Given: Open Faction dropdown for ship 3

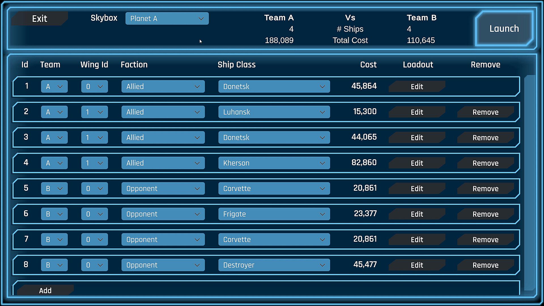Looking at the screenshot, I should click(163, 137).
